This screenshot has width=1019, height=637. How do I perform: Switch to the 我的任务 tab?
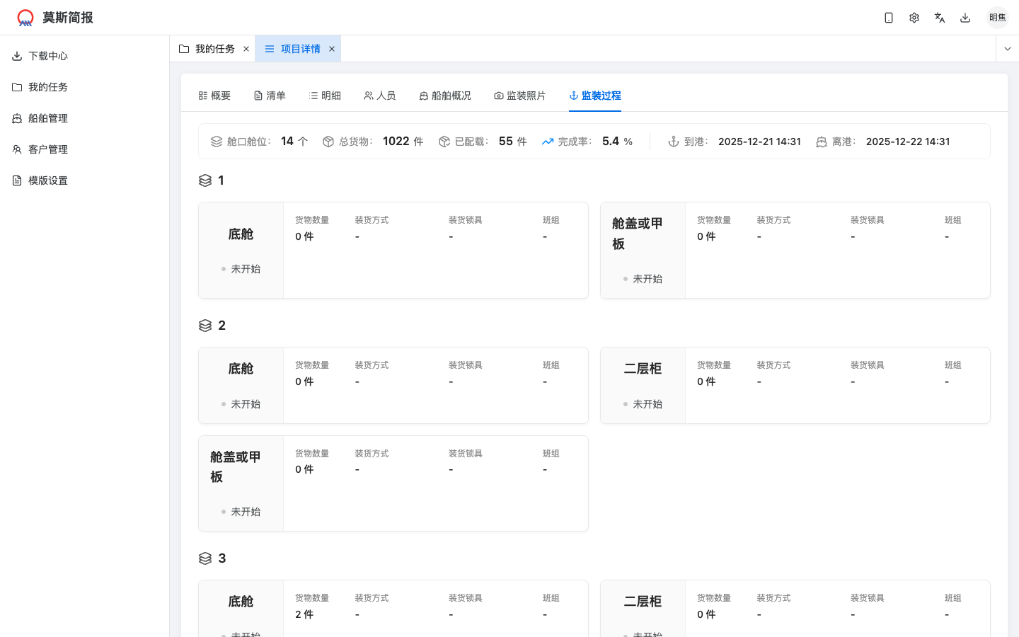[x=213, y=48]
